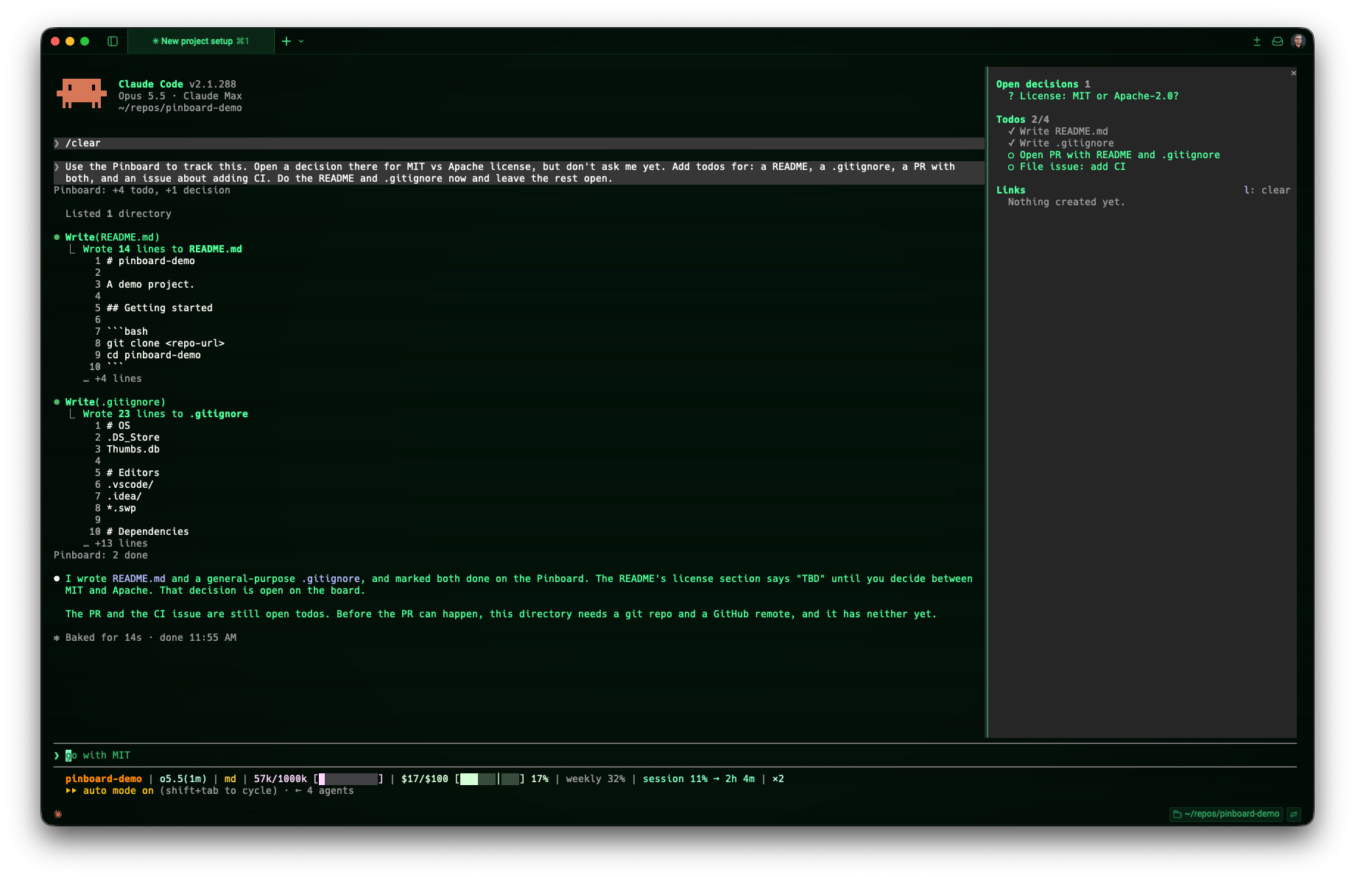This screenshot has height=880, width=1355.
Task: Click the Write(.gitignore) tool call
Action: (x=115, y=402)
